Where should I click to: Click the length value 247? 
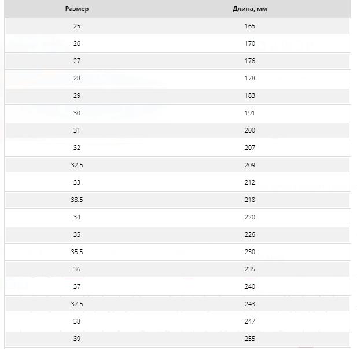pyautogui.click(x=249, y=321)
